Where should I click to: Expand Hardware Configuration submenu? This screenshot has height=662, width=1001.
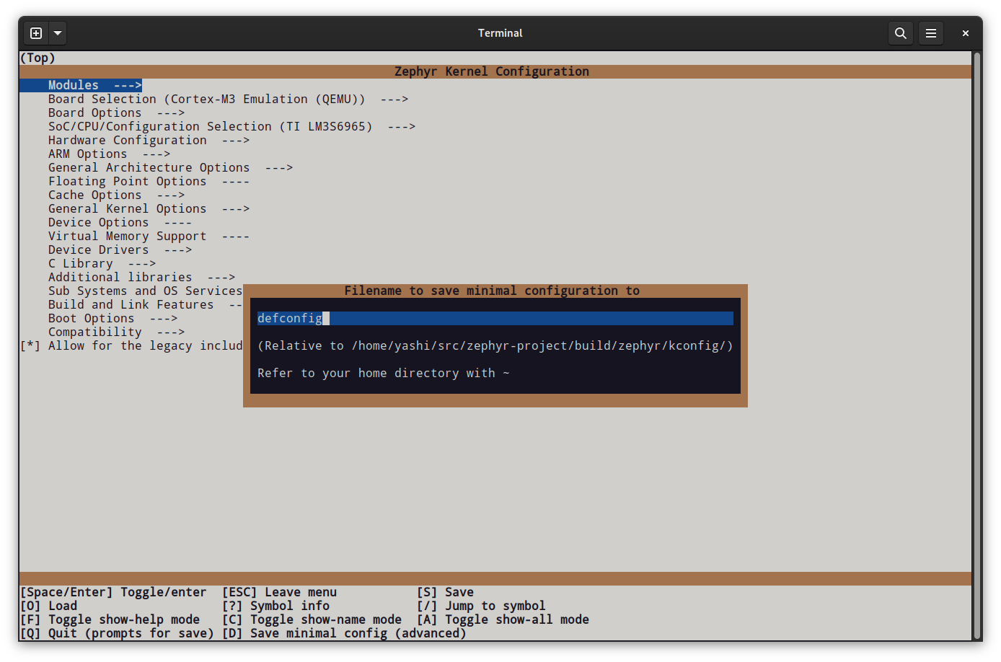coord(149,140)
